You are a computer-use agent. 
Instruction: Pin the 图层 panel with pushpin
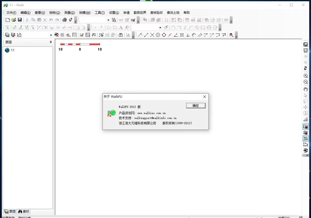51,42
